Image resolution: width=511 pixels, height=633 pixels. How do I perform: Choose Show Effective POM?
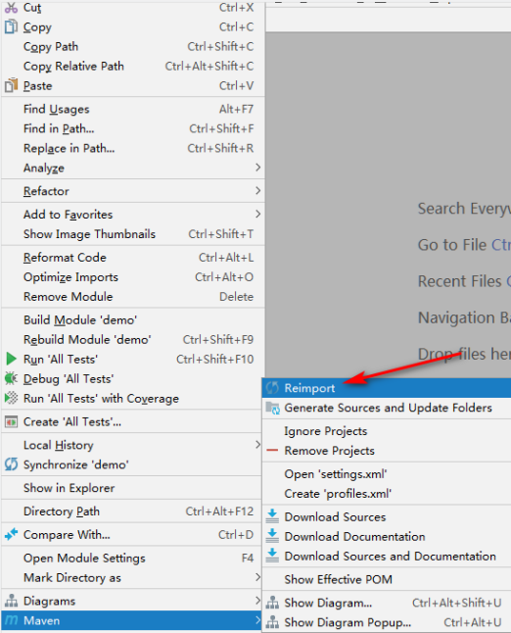387,579
